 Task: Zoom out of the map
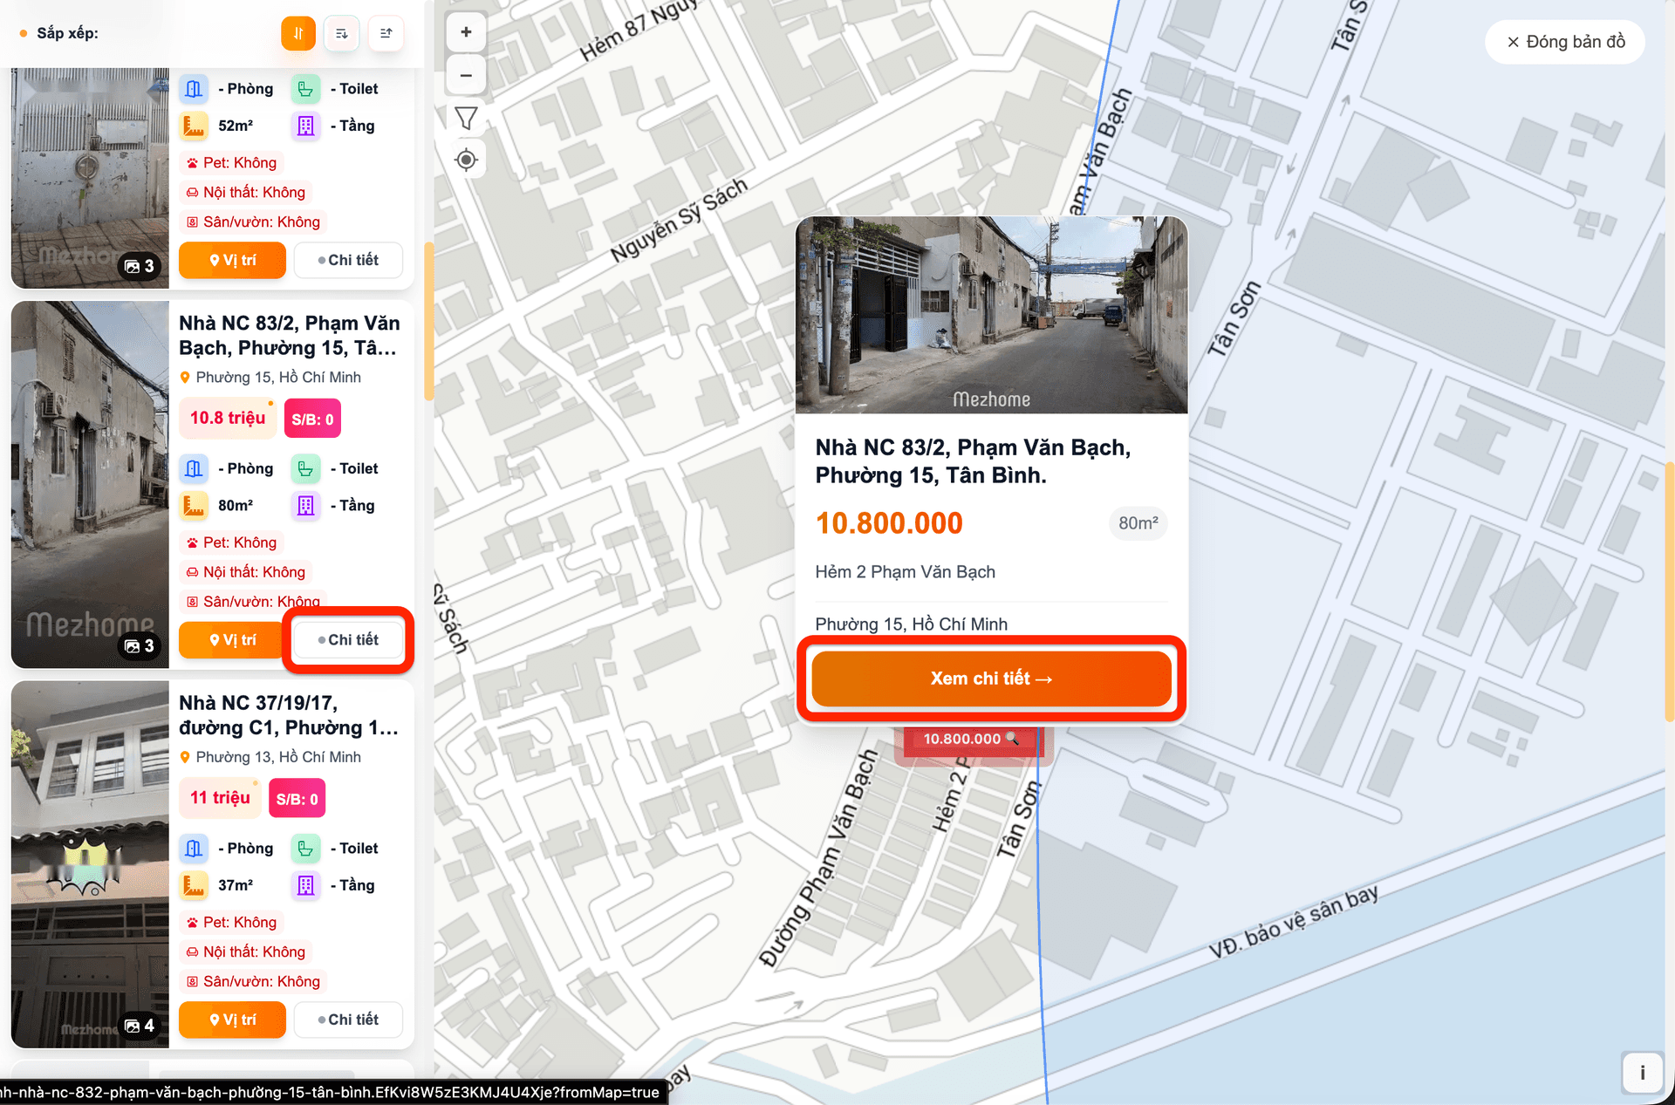[466, 76]
